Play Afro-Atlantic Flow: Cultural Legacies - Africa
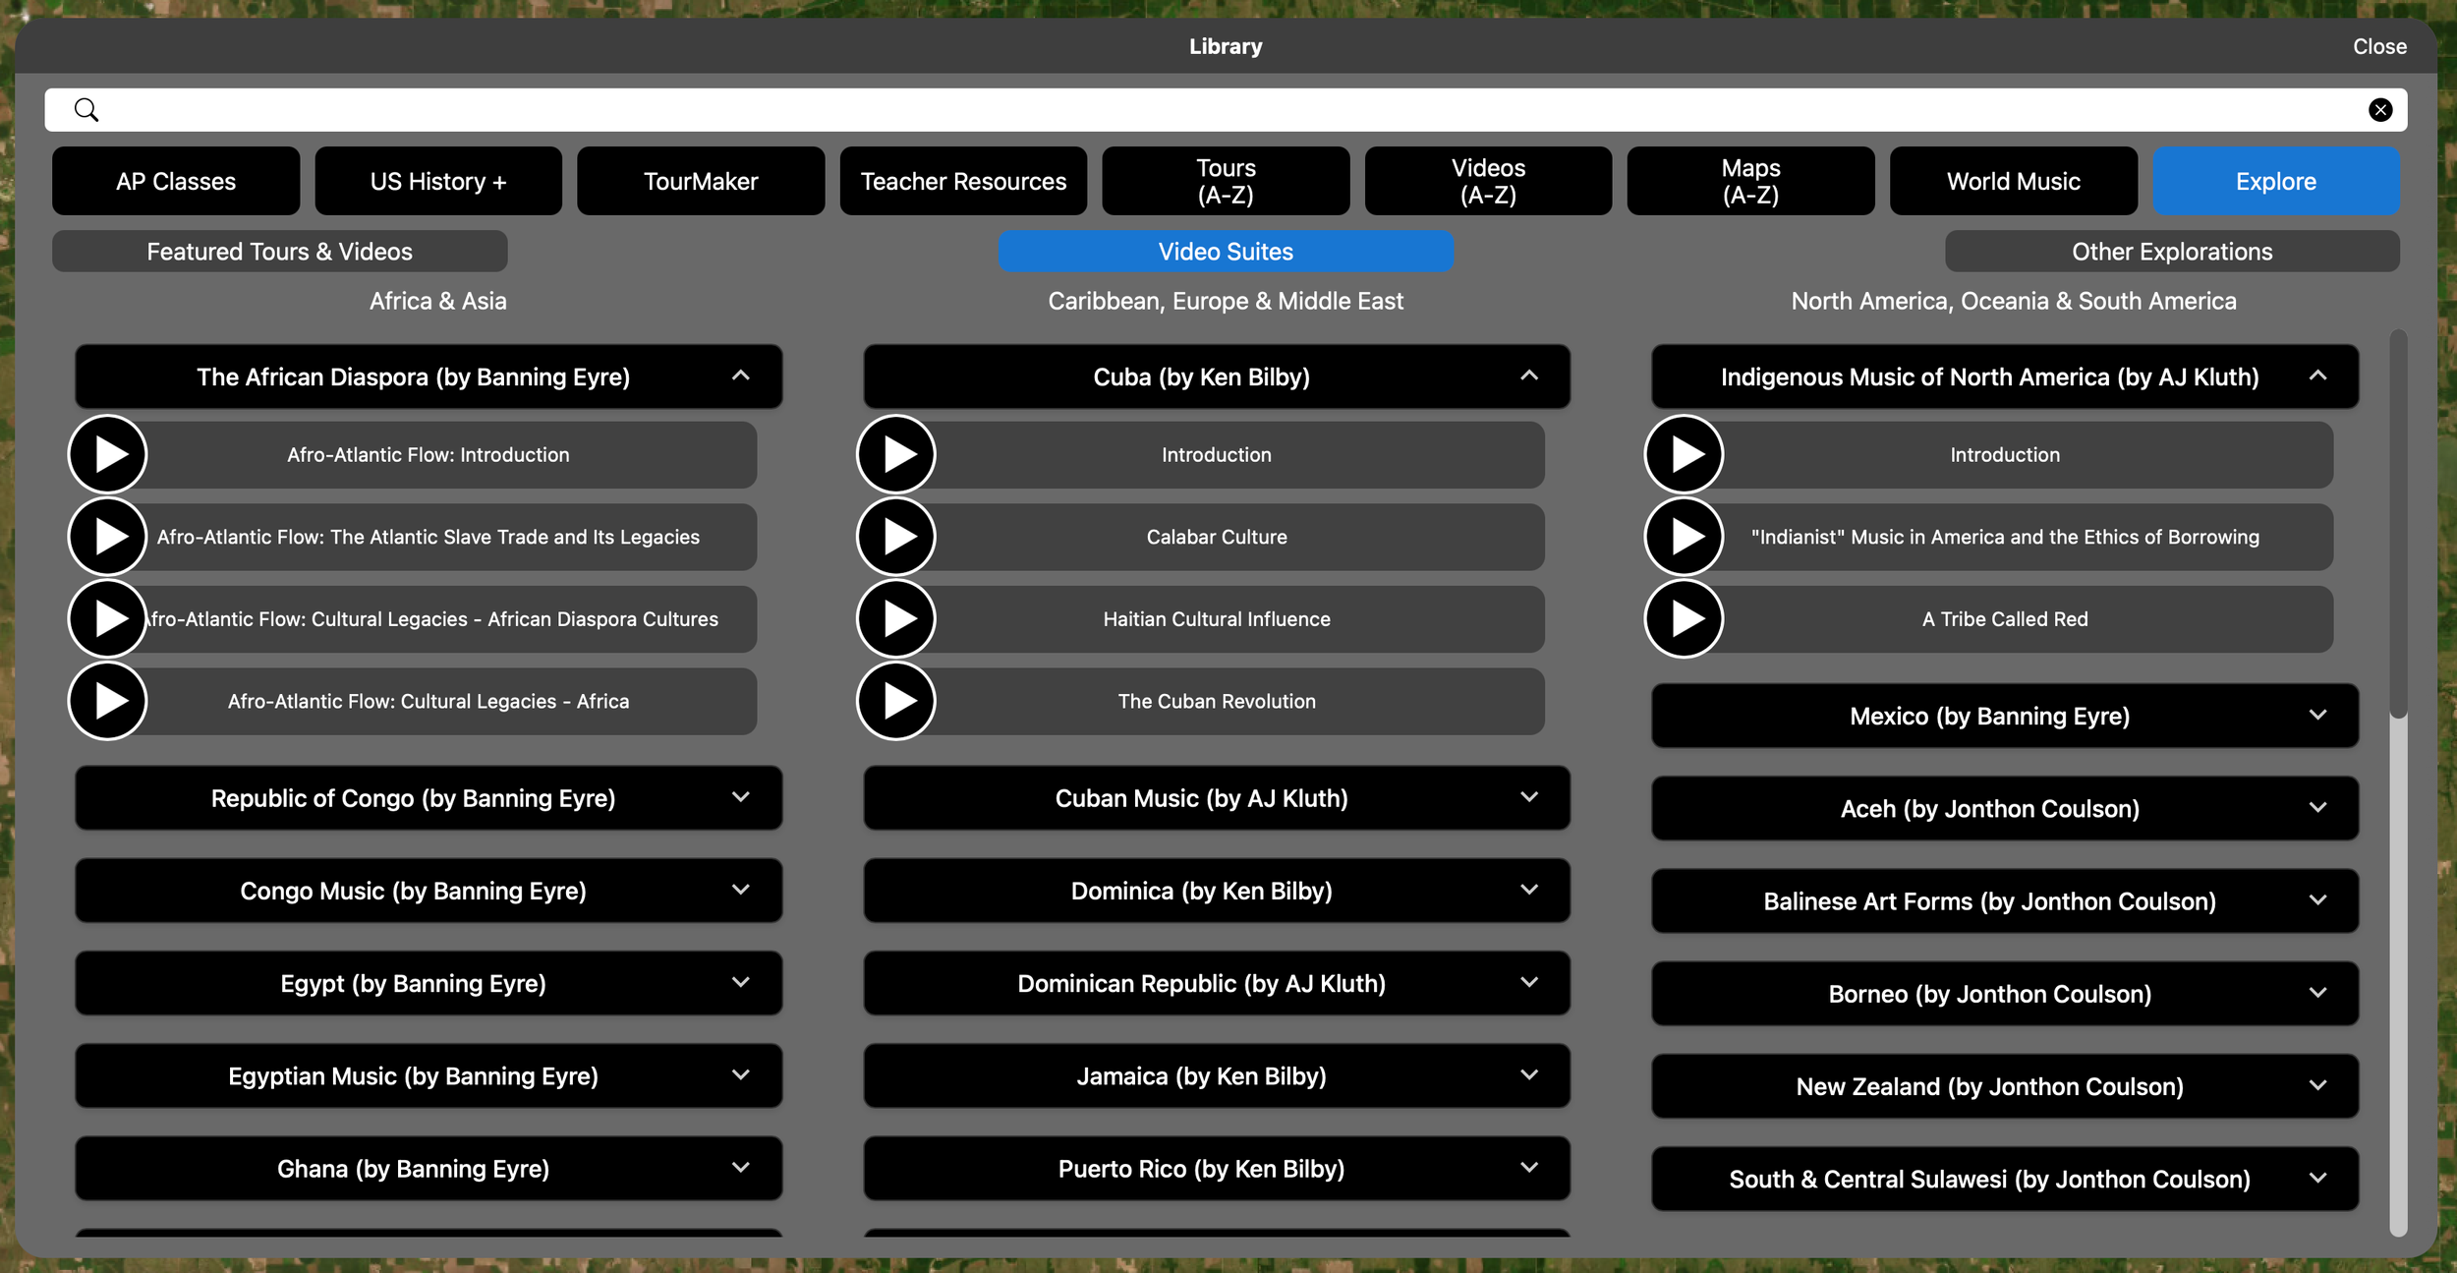This screenshot has height=1273, width=2457. (x=108, y=701)
